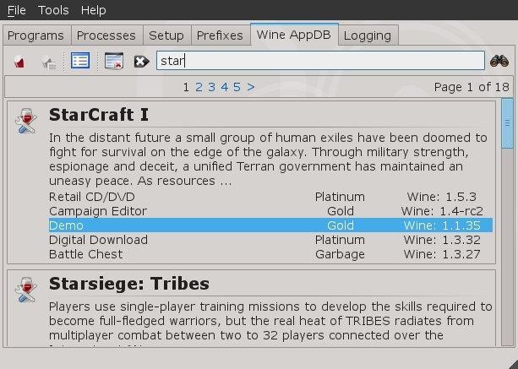The height and width of the screenshot is (369, 518).
Task: Click the StarCraft I description text
Action: point(268,159)
